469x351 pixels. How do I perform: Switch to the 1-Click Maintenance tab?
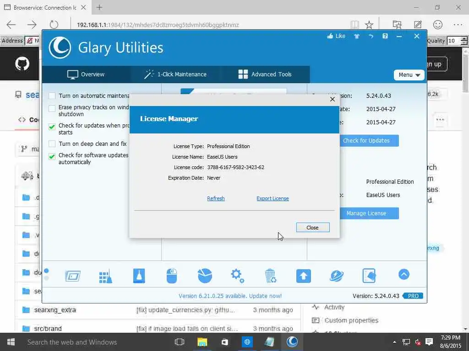pyautogui.click(x=175, y=74)
